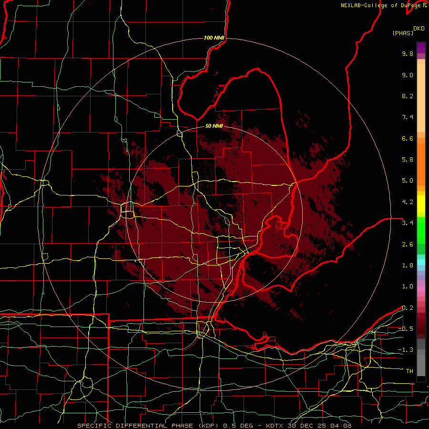Click the KDP product caption at bottom

pos(214,426)
